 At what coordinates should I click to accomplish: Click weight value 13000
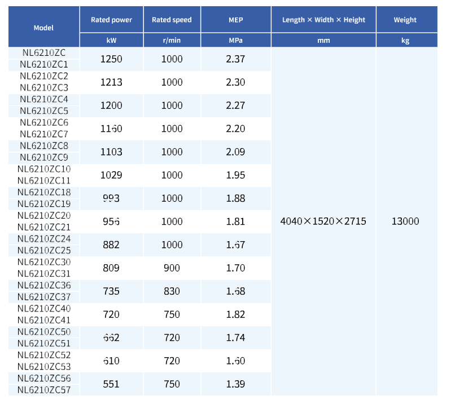pos(405,221)
